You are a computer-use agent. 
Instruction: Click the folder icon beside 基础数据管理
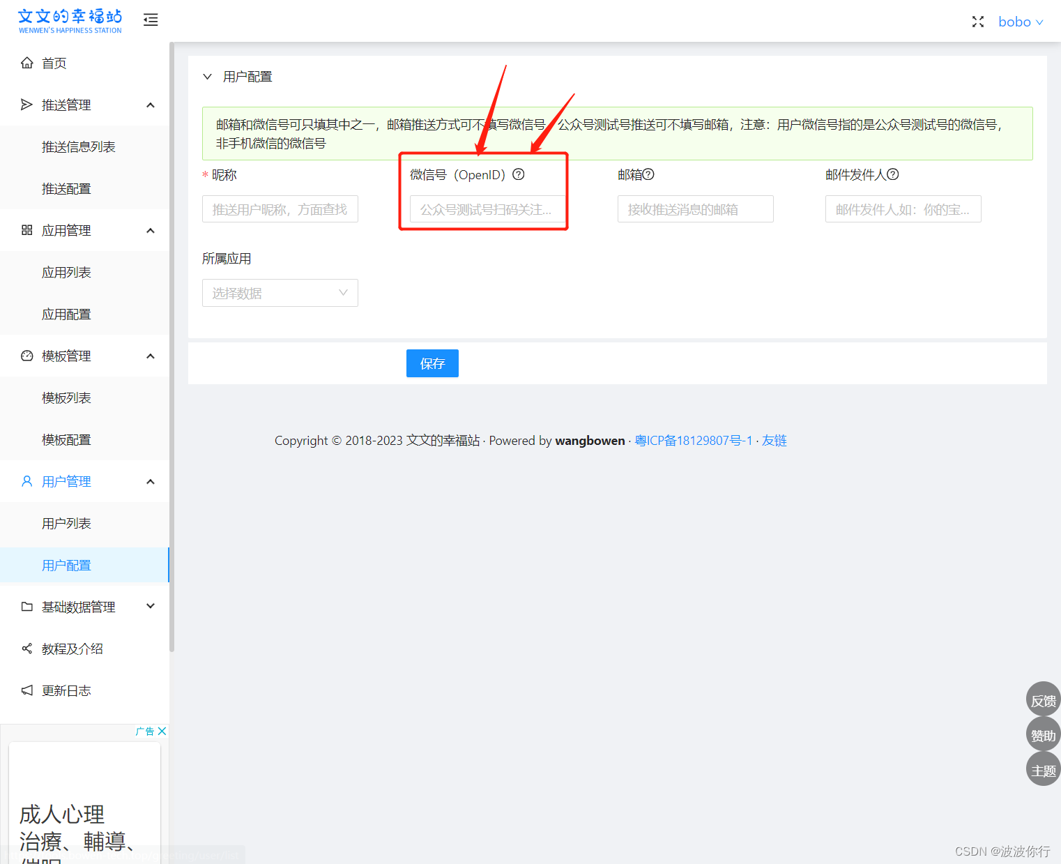[27, 607]
